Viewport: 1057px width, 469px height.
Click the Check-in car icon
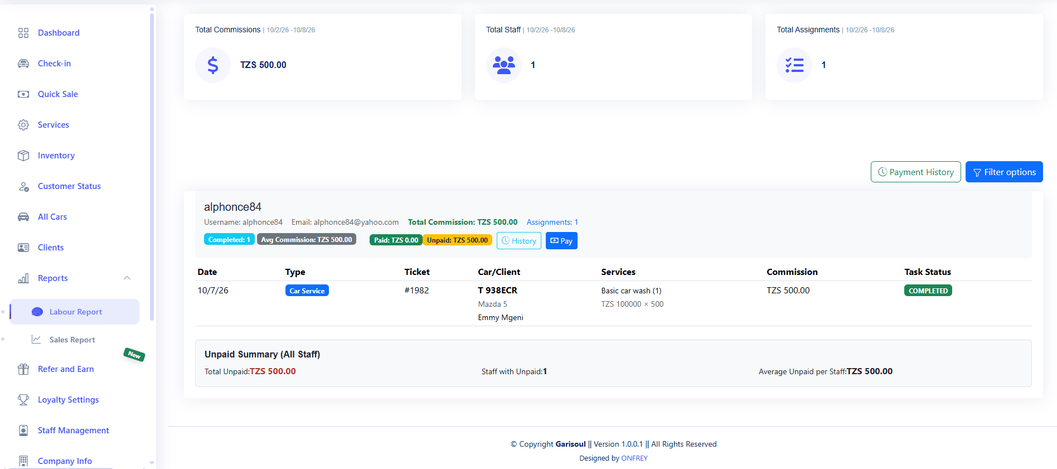click(23, 64)
